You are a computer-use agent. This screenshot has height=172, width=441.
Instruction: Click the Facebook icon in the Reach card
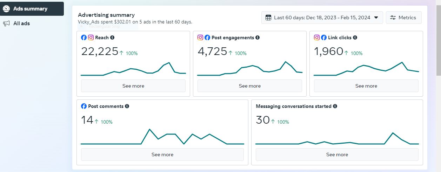[84, 37]
